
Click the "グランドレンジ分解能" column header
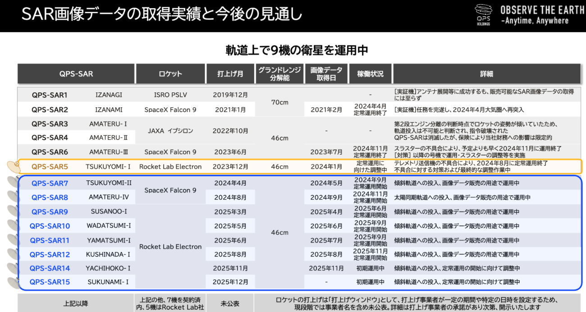pos(279,73)
